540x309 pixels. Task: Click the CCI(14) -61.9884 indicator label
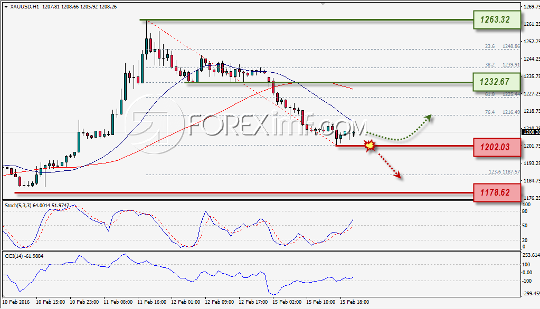[x=24, y=256]
